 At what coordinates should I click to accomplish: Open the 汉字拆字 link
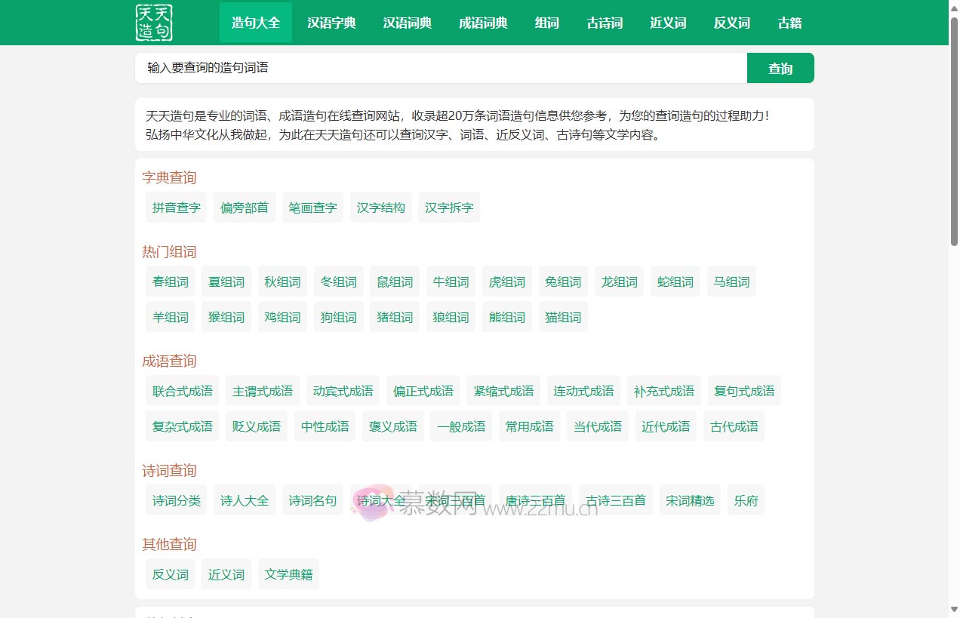(x=449, y=208)
